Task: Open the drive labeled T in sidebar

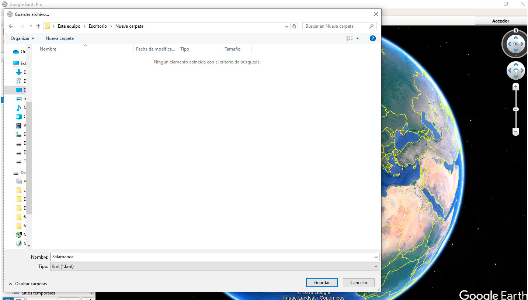Action: coord(19,161)
